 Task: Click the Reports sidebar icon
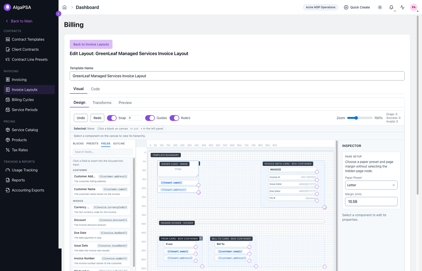(x=8, y=180)
